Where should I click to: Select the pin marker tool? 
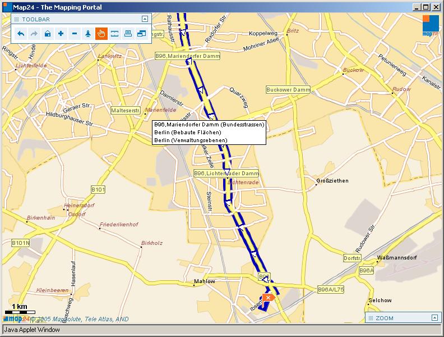pyautogui.click(x=88, y=34)
